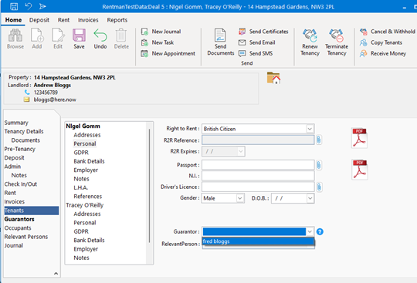
Task: Open Check In/Out in side navigation
Action: point(21,184)
